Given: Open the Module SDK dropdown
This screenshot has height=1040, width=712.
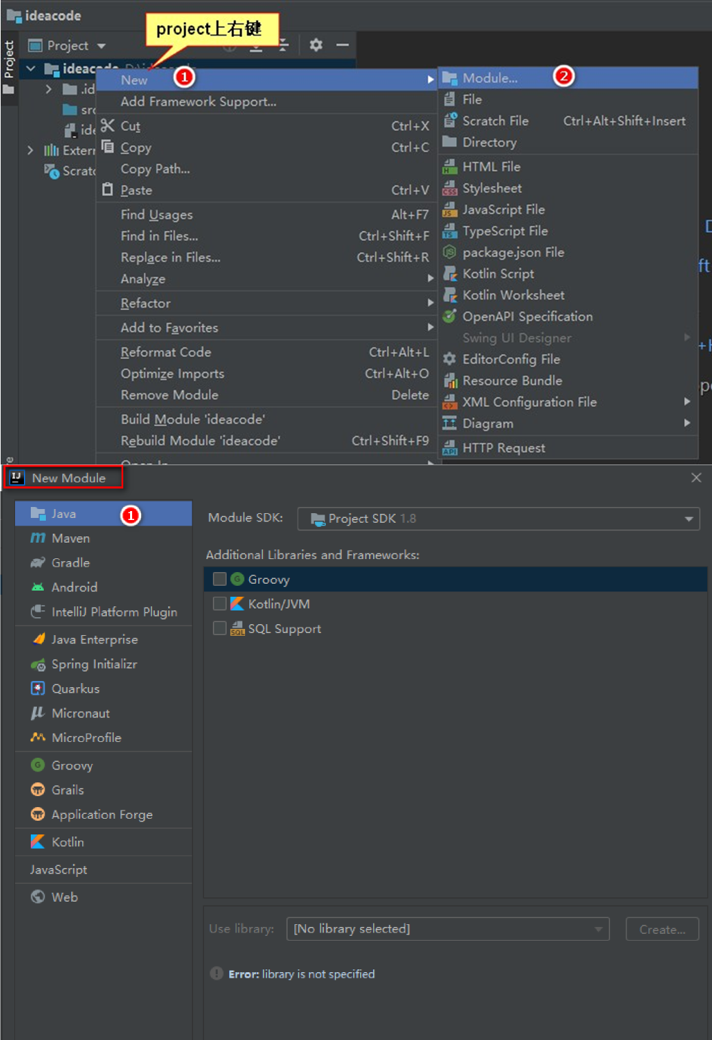Looking at the screenshot, I should 498,519.
